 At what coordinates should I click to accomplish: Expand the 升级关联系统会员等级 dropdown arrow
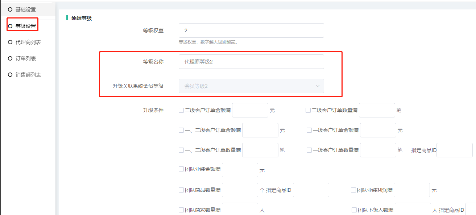pos(318,86)
